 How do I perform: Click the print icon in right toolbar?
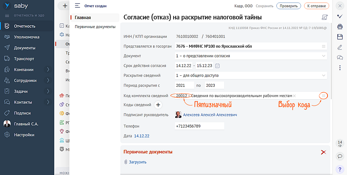340,26
